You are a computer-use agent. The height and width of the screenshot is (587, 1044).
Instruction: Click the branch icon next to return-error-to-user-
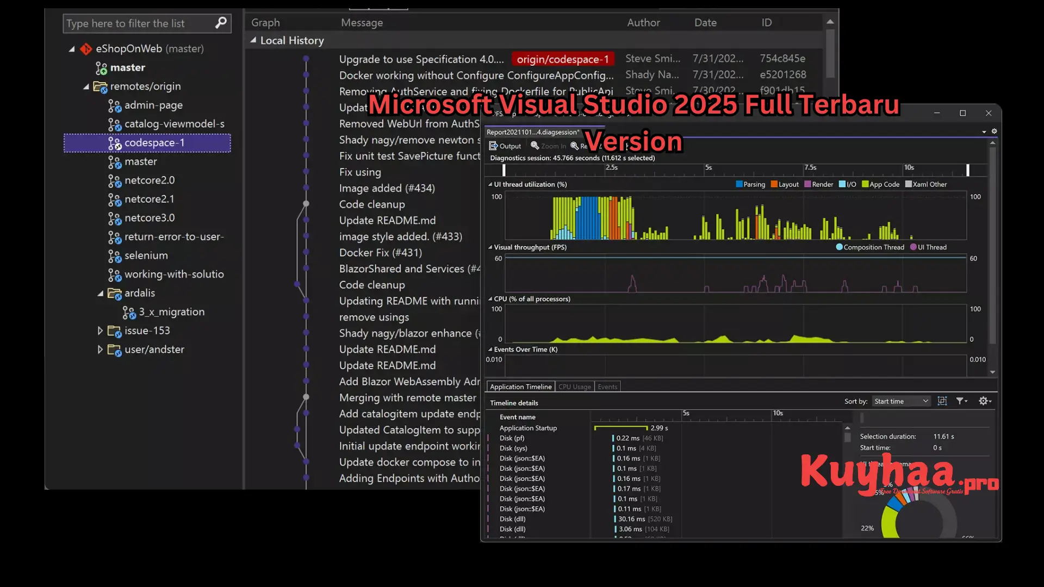pyautogui.click(x=114, y=237)
